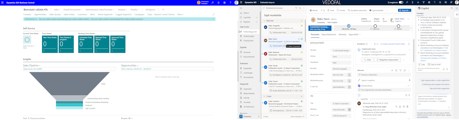Open Business Central help question mark
The height and width of the screenshot is (120, 459).
(230, 2)
